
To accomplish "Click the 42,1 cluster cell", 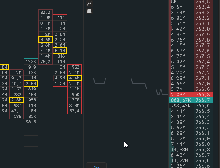I will pyautogui.click(x=16, y=111).
